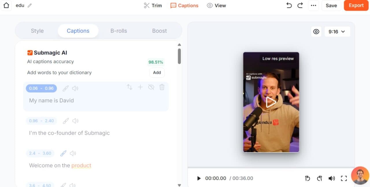This screenshot has height=187, width=370.
Task: Click the Export button
Action: tap(356, 5)
